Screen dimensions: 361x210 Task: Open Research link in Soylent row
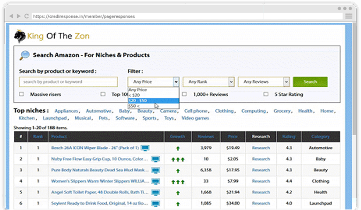tap(261, 204)
